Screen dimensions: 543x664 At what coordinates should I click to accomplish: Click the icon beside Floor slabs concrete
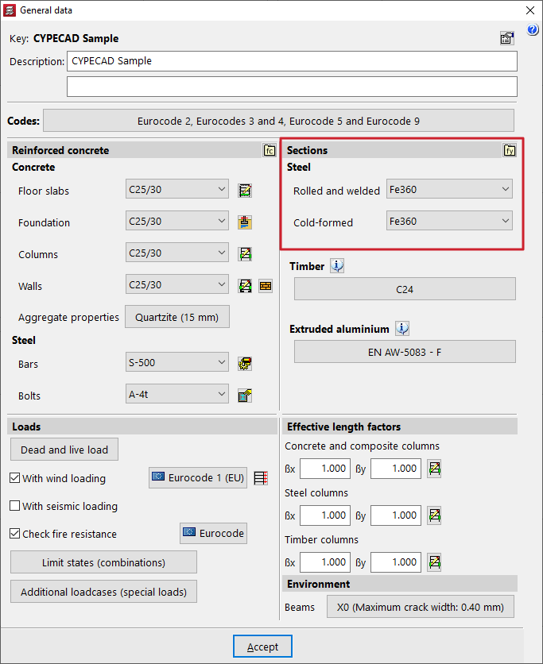tap(246, 191)
